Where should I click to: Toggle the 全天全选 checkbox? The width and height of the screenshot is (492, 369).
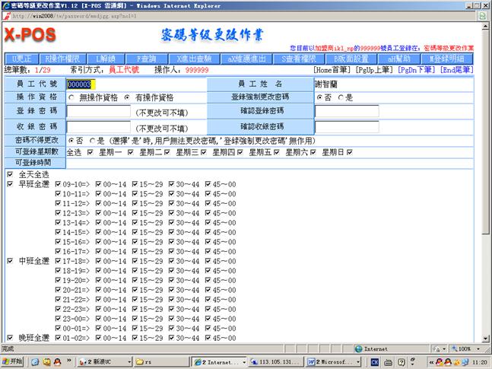pyautogui.click(x=9, y=174)
